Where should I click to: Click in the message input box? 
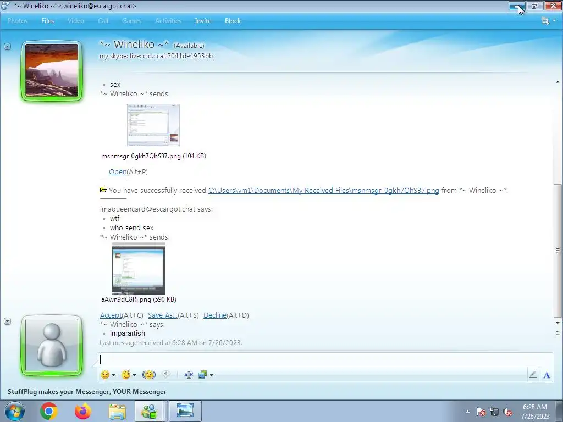[x=325, y=359]
